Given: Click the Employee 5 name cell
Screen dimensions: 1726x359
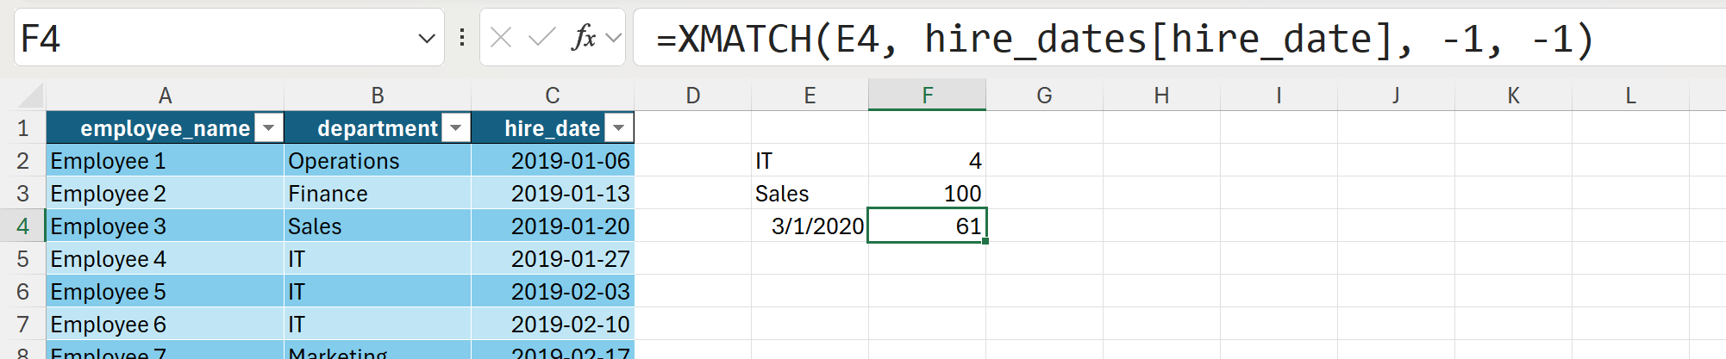Looking at the screenshot, I should (165, 292).
